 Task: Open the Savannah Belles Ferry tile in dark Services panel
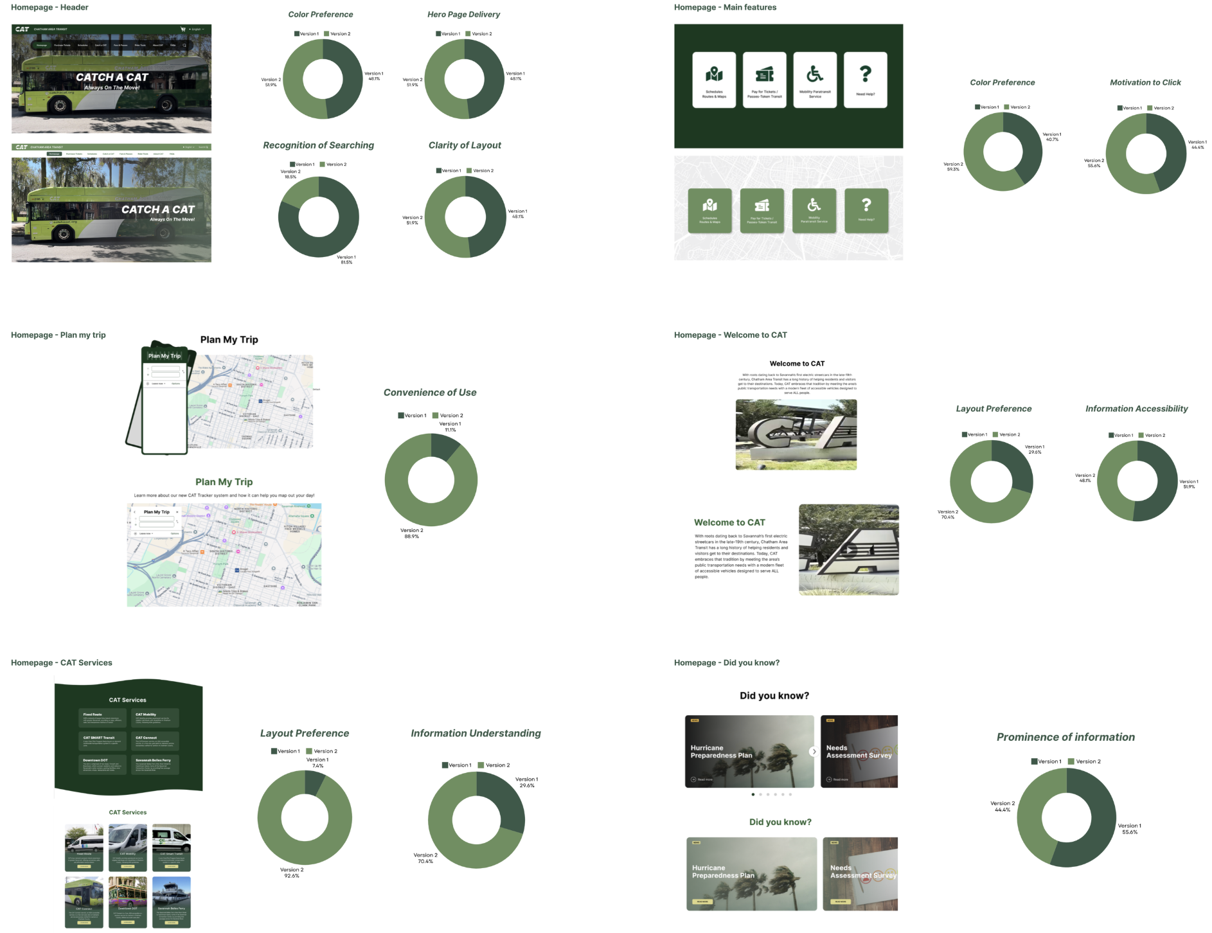(x=155, y=765)
